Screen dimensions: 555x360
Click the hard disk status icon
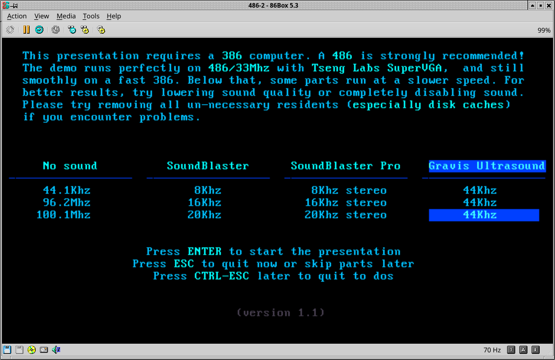pyautogui.click(x=44, y=350)
